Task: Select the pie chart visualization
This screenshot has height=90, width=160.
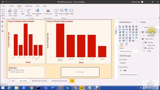Action: [x=130, y=32]
